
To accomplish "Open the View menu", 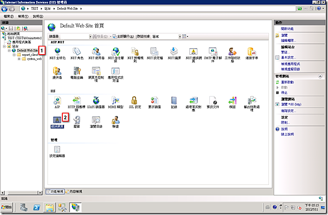I will coord(23,16).
